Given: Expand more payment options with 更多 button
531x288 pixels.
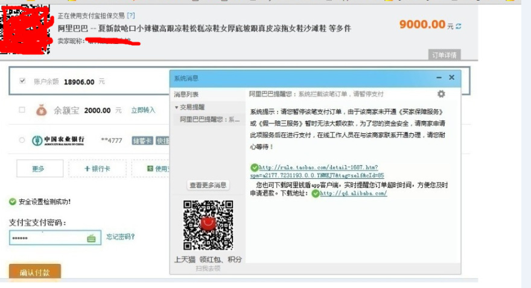Looking at the screenshot, I should (39, 169).
